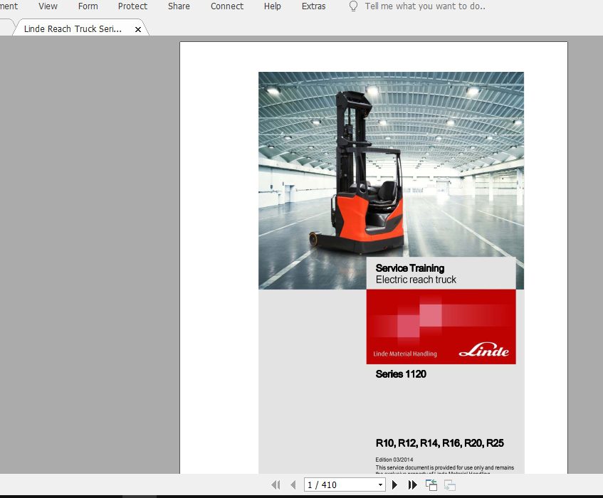Click the 'R10, R12, R14, R16, R20, R25' model list
Image resolution: width=603 pixels, height=498 pixels.
click(x=439, y=443)
